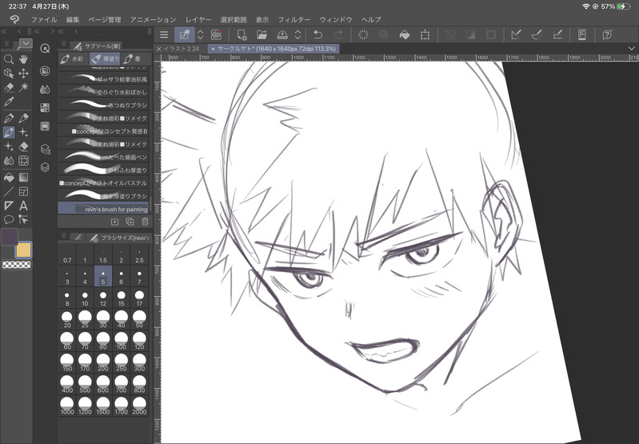Click the Fill bucket command bar icon
The image size is (639, 444).
tap(404, 35)
